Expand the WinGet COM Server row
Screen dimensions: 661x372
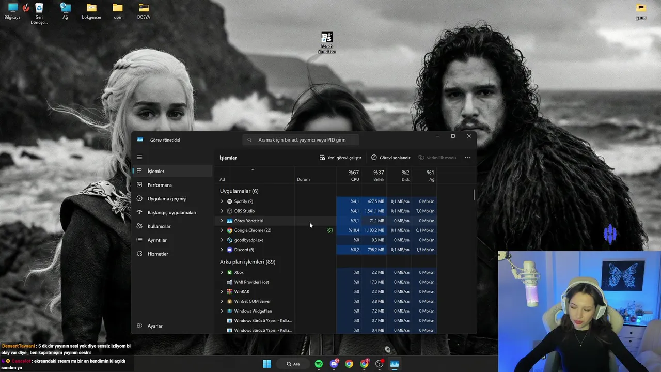click(222, 301)
